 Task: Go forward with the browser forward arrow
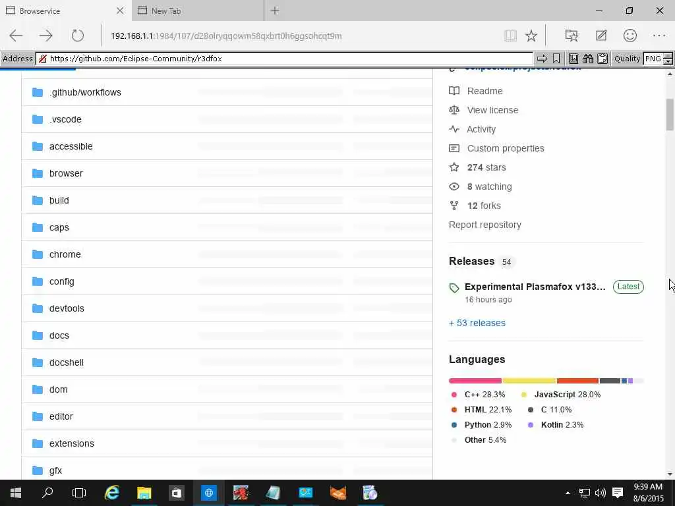point(45,36)
